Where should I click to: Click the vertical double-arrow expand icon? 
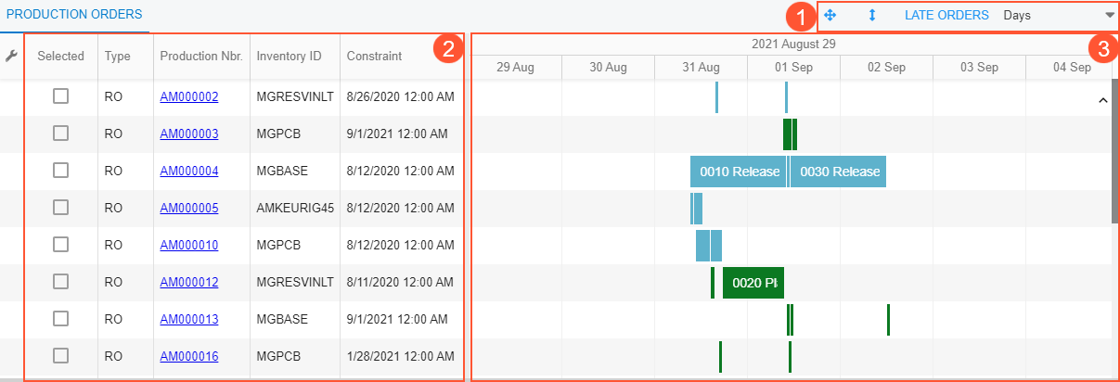872,15
